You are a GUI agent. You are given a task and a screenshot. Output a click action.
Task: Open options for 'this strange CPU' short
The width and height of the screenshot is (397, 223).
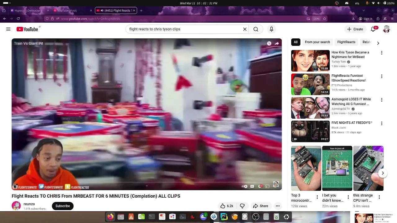(x=379, y=197)
